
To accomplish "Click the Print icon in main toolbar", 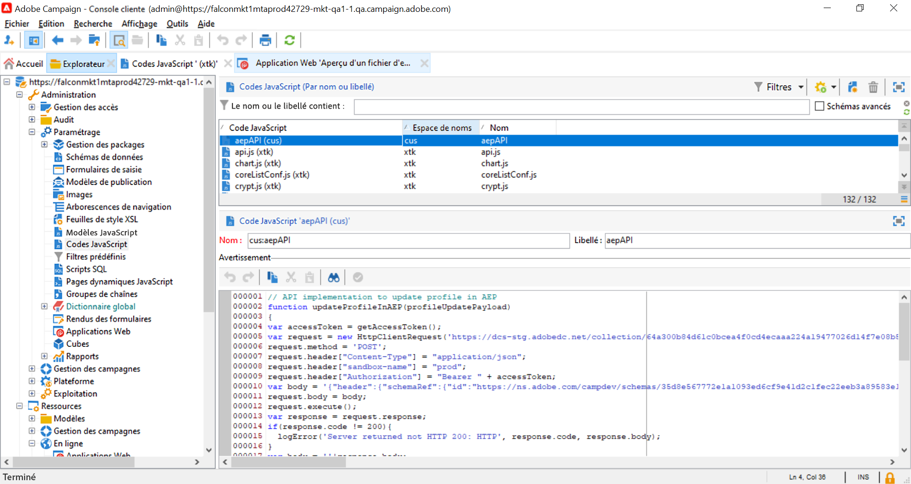I will (265, 41).
